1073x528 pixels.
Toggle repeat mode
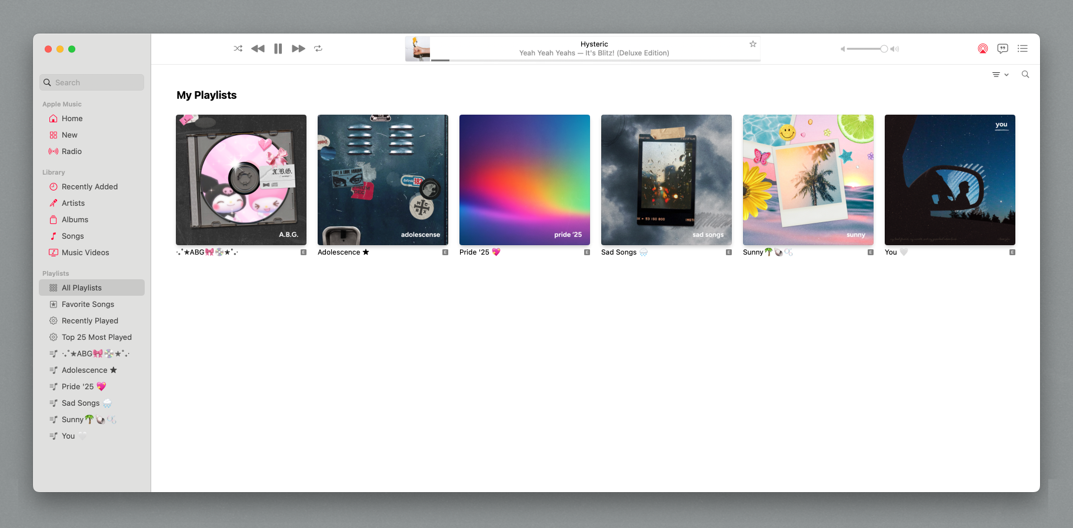(318, 49)
